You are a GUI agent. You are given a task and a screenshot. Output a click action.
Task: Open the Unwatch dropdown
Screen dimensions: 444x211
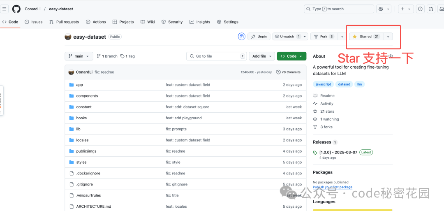coord(290,37)
